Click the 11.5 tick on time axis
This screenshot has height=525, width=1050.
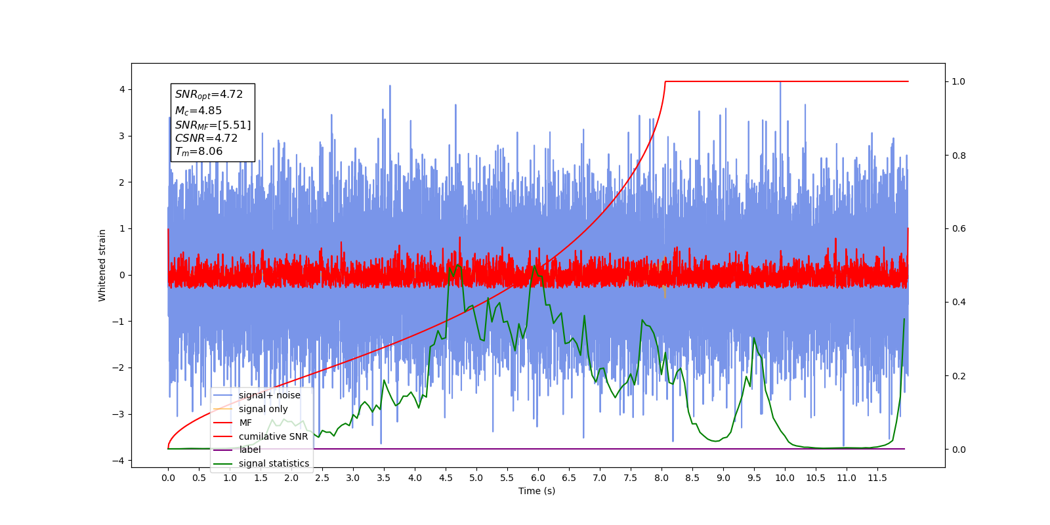(x=877, y=478)
